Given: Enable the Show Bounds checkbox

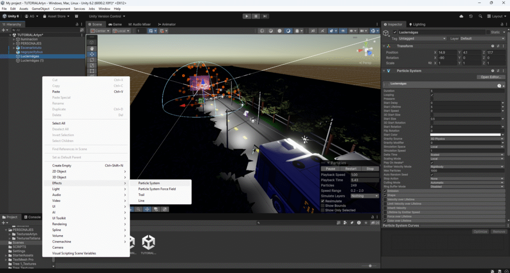Looking at the screenshot, I should tap(323, 205).
